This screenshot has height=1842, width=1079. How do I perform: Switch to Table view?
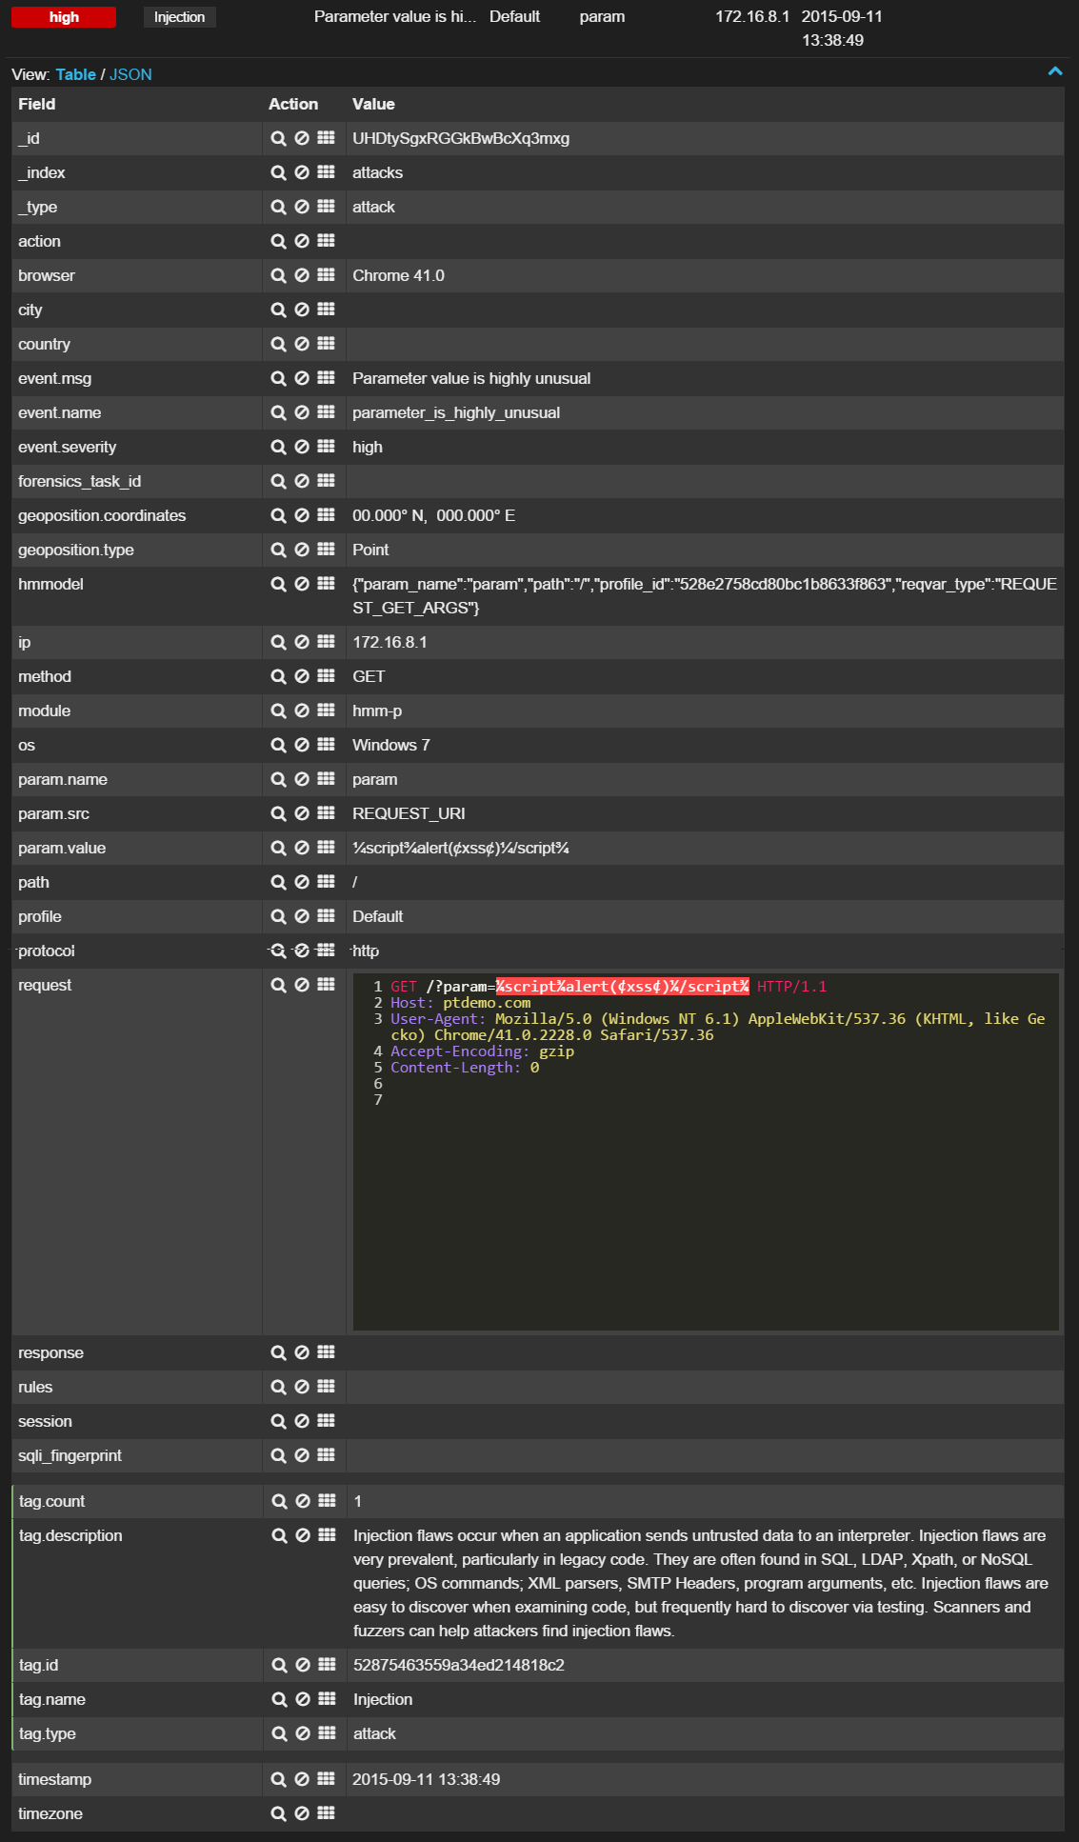(75, 74)
